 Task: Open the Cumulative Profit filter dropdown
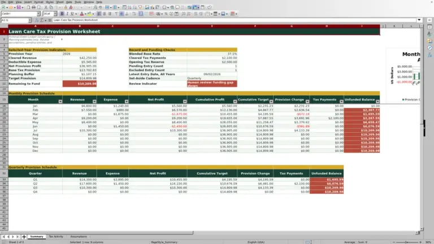point(235,102)
